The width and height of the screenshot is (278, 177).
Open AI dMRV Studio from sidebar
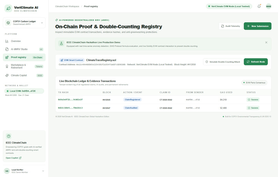point(24,49)
